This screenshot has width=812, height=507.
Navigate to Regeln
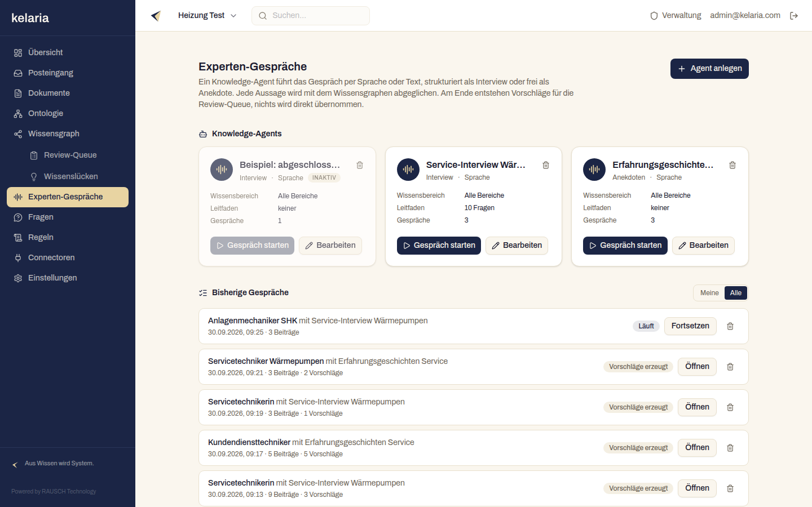[x=68, y=237]
